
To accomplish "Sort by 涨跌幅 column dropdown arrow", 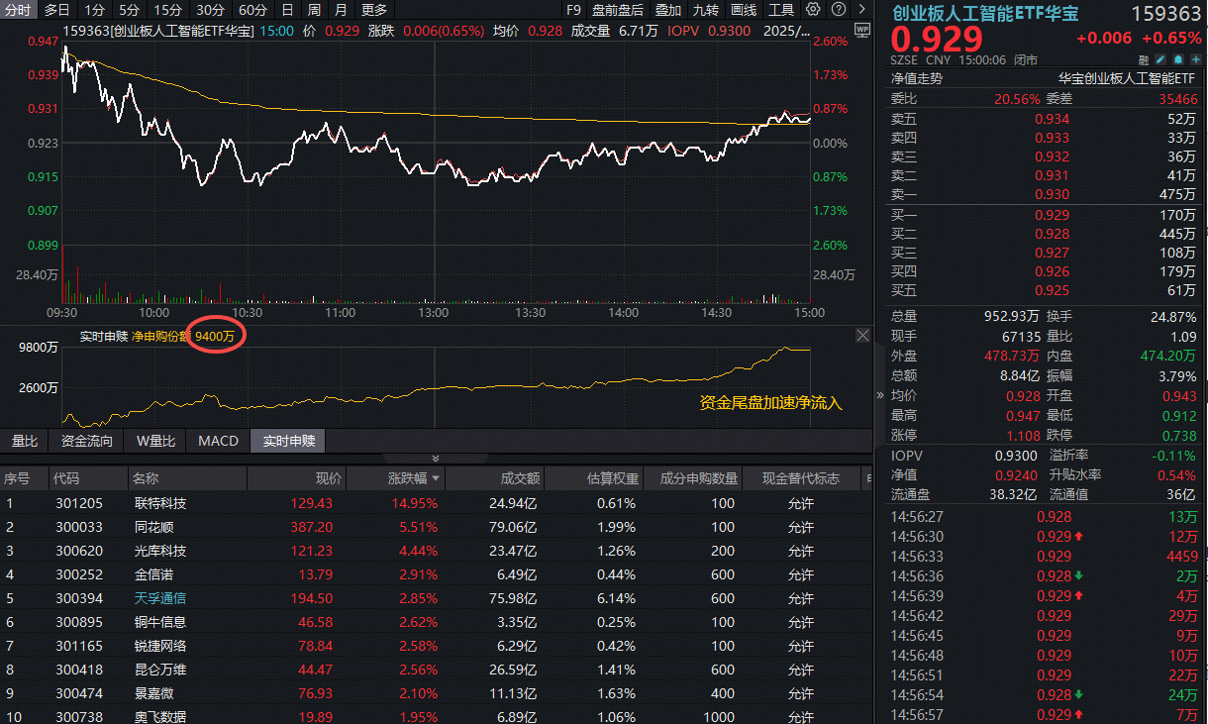I will coord(435,479).
